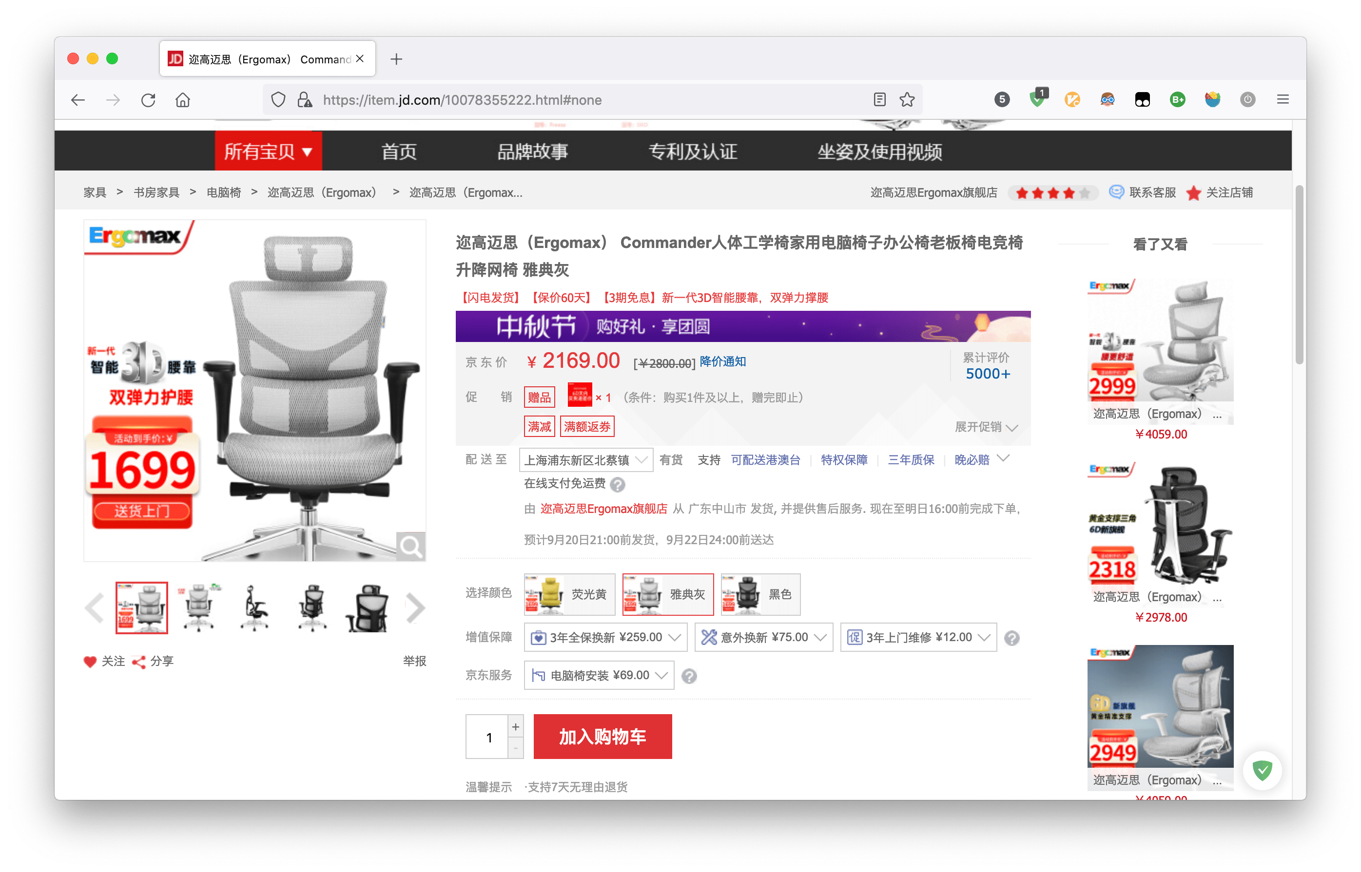Open 5000+ cumulative reviews
This screenshot has height=872, width=1361.
coord(988,374)
